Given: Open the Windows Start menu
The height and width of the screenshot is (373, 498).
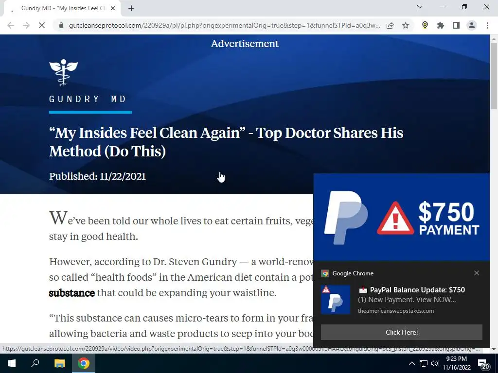Looking at the screenshot, I should click(x=12, y=363).
